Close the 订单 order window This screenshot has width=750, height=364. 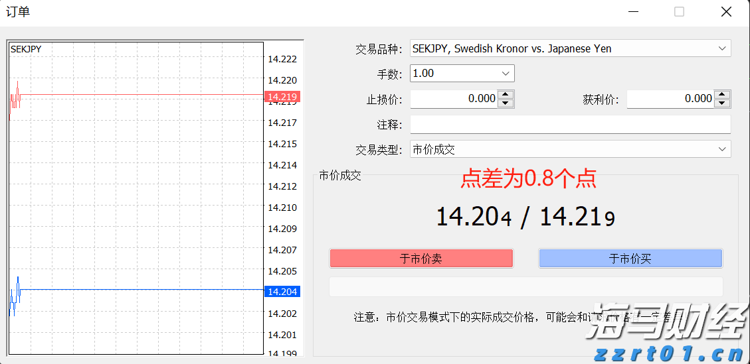[x=725, y=12]
